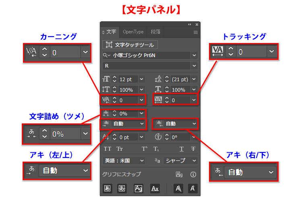The height and width of the screenshot is (201, 302).
Task: Open the panel's tracking dropdown
Action: [x=194, y=100]
